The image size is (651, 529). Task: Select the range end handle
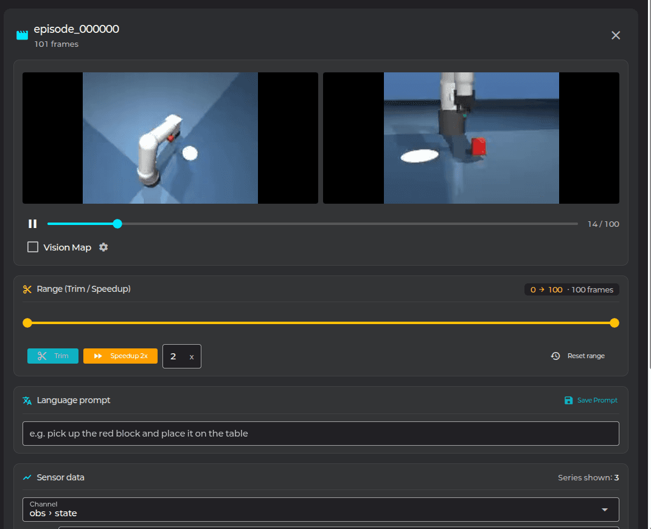pyautogui.click(x=614, y=323)
